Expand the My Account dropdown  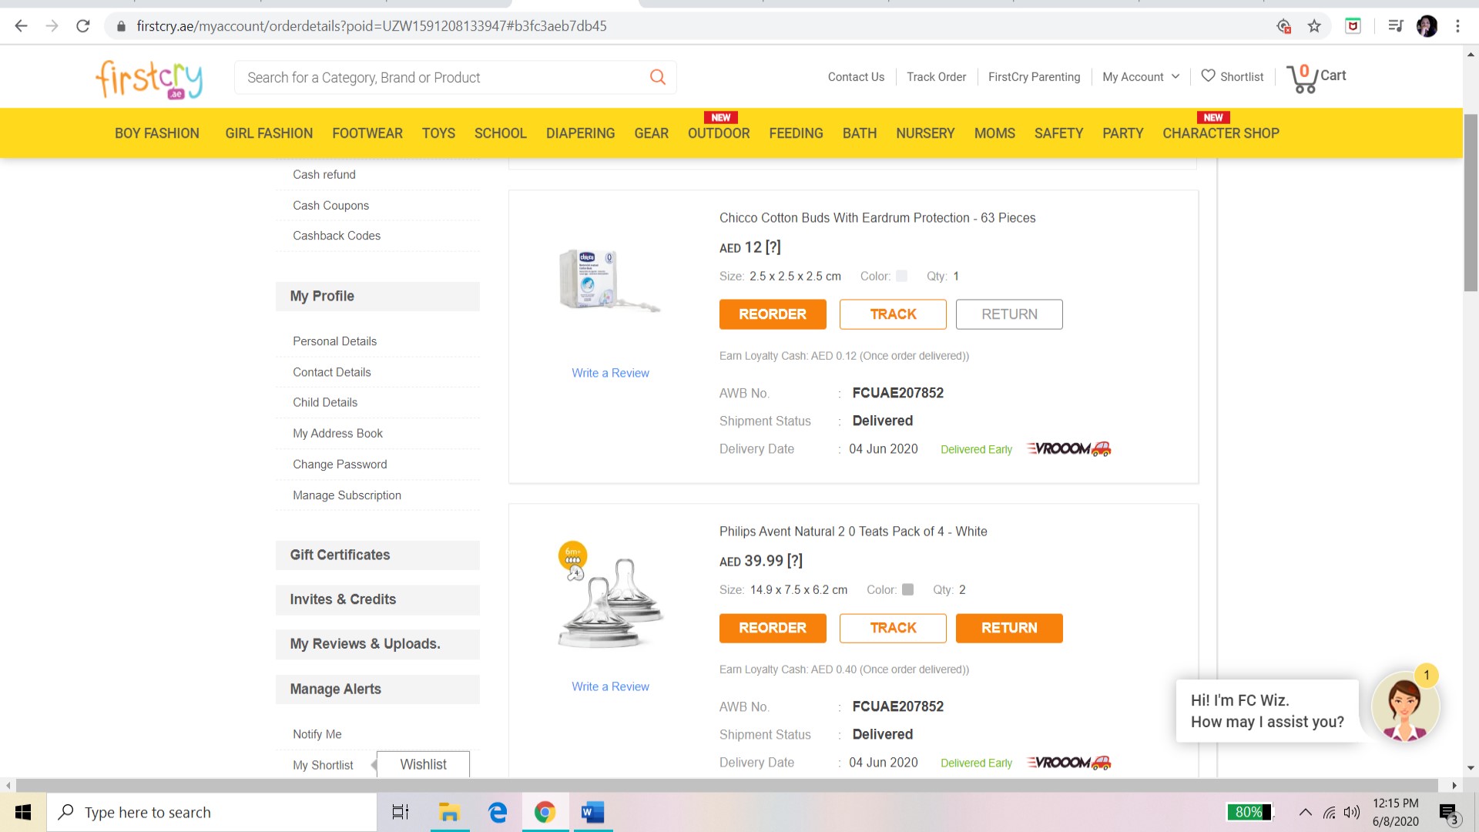pyautogui.click(x=1141, y=77)
